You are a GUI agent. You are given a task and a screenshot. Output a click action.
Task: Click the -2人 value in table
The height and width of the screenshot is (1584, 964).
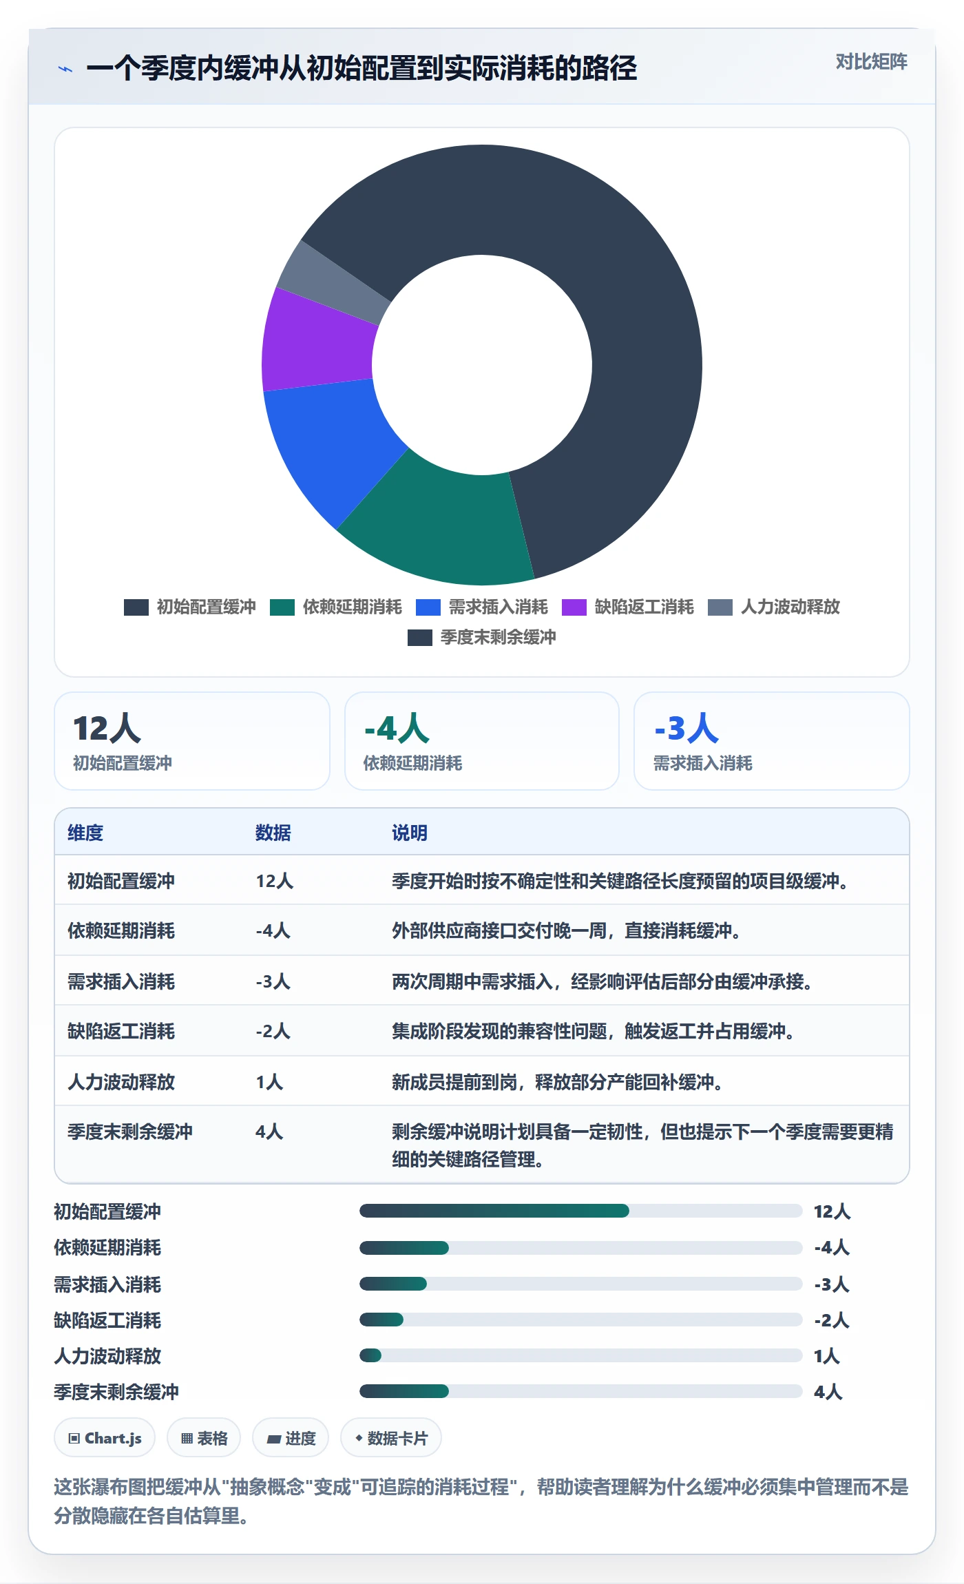coord(273,1031)
